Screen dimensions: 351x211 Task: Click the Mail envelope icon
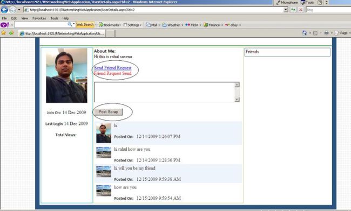[x=148, y=25]
